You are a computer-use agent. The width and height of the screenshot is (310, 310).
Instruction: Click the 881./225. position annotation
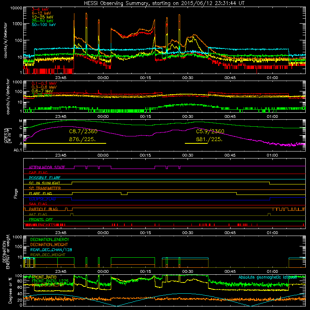coord(209,139)
